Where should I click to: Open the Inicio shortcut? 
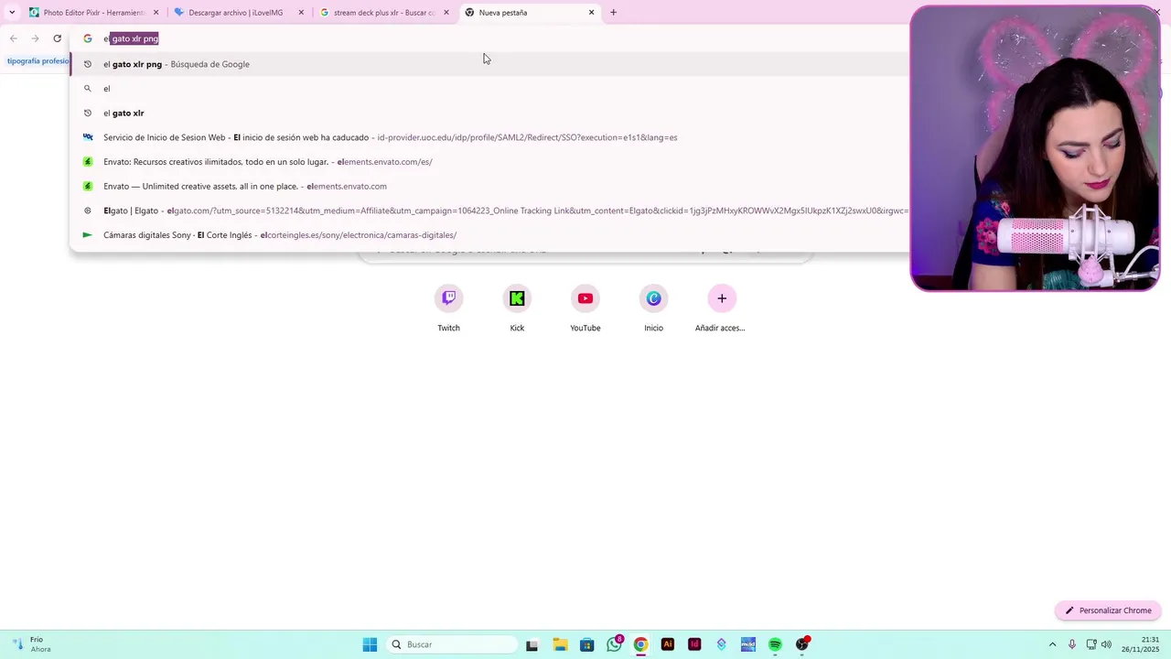[653, 308]
